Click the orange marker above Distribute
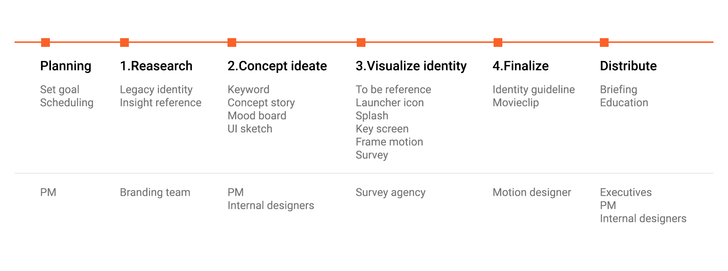Screen dimensions: 728x271 (x=604, y=43)
